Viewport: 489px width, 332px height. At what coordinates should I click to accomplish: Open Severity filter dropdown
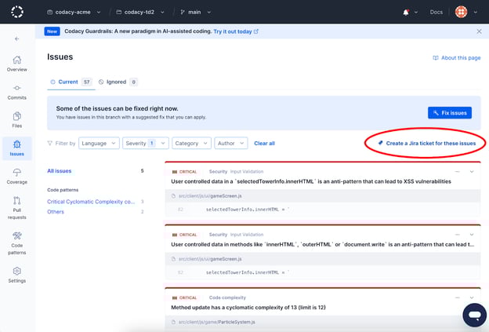coord(146,144)
